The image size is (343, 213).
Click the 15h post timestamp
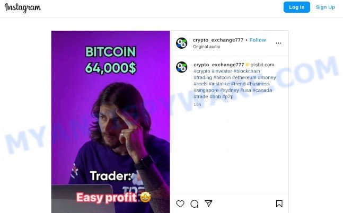tap(197, 104)
